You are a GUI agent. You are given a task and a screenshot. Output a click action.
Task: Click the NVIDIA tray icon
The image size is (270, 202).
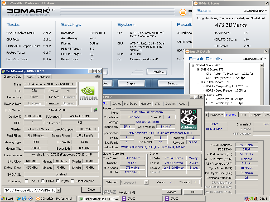click(251, 199)
